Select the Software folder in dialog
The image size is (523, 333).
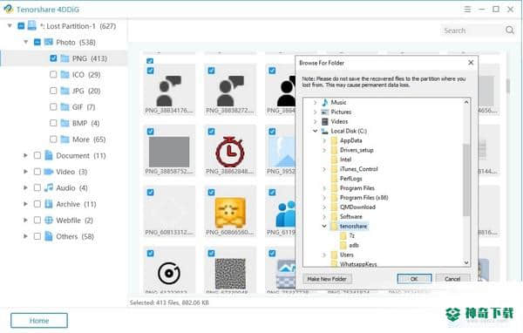(351, 216)
